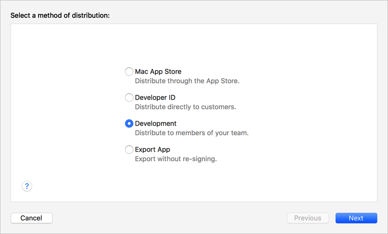Select the Mac App Store radio button
This screenshot has height=234, width=388.
pos(129,71)
